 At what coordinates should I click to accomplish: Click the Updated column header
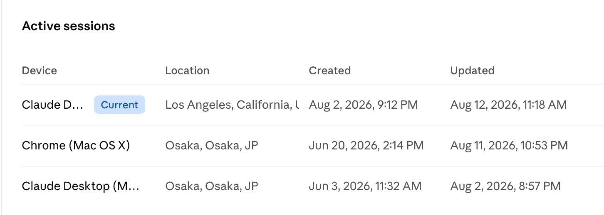tap(473, 71)
